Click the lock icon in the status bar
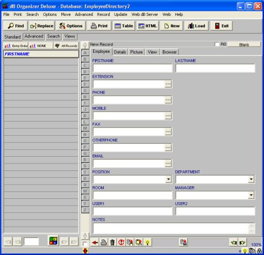The height and width of the screenshot is (255, 264). (259, 251)
